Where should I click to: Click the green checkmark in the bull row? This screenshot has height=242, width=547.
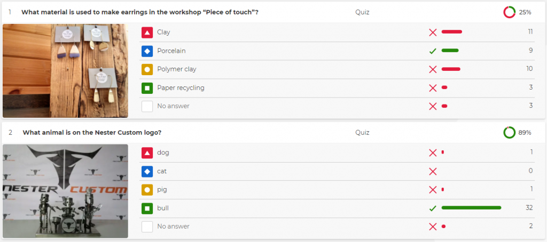(x=433, y=208)
